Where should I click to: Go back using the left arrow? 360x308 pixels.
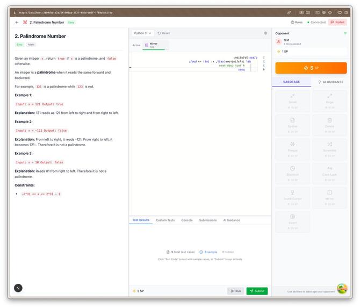pos(17,22)
